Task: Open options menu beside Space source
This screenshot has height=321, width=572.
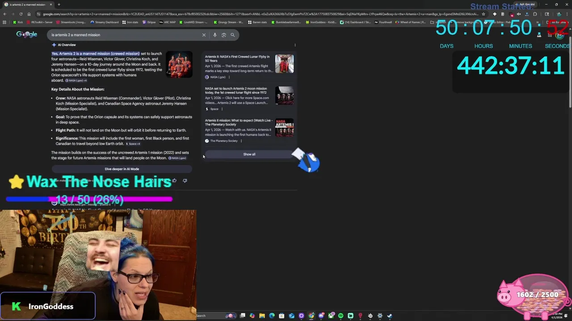Action: tap(222, 109)
